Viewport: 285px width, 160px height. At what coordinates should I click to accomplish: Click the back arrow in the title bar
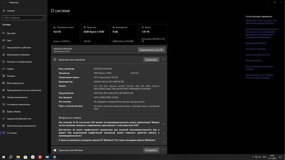(x=3, y=2)
